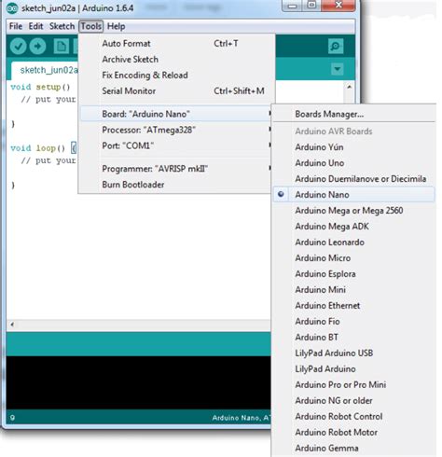Click the New sketch page icon
442x457 pixels.
(61, 47)
